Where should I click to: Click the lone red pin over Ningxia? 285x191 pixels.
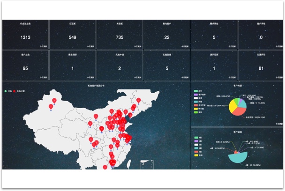96,117
